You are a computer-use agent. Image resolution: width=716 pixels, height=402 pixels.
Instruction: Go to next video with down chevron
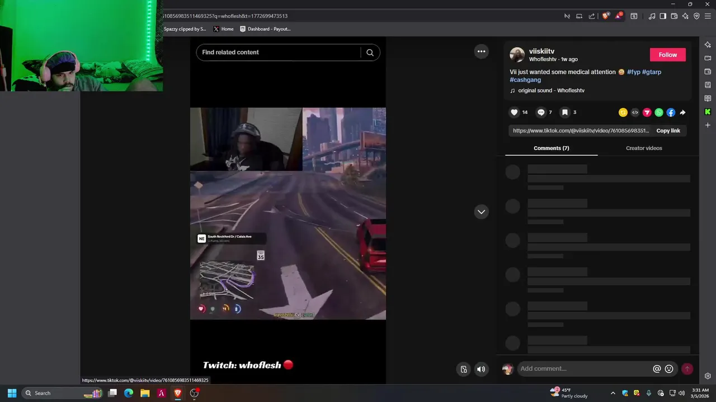click(481, 212)
